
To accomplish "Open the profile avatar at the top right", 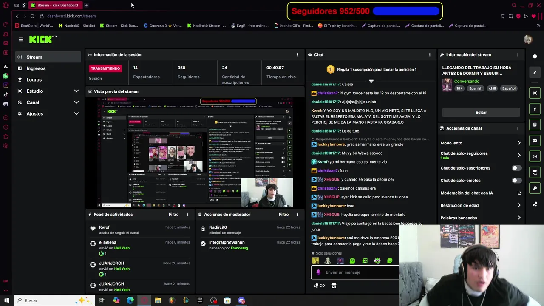I will tap(528, 40).
